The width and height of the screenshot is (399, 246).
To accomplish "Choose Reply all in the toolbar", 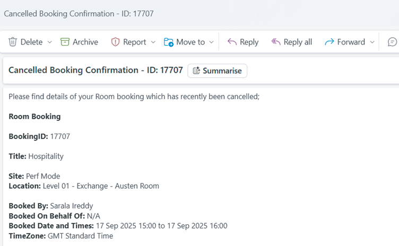I will [291, 42].
